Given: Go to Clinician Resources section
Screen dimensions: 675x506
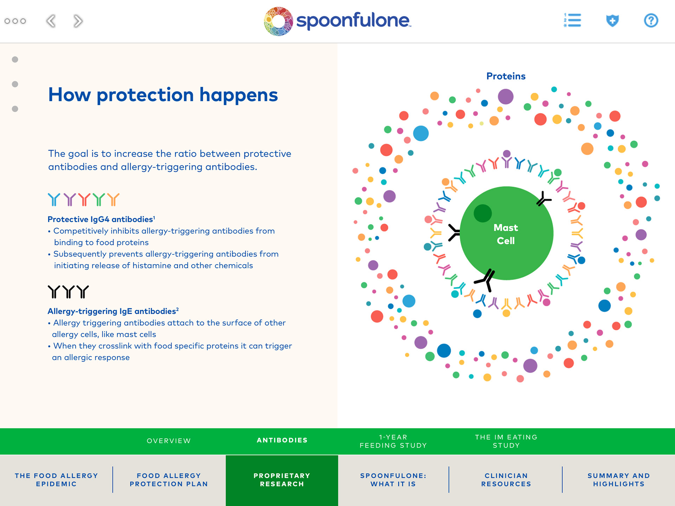Looking at the screenshot, I should point(506,480).
